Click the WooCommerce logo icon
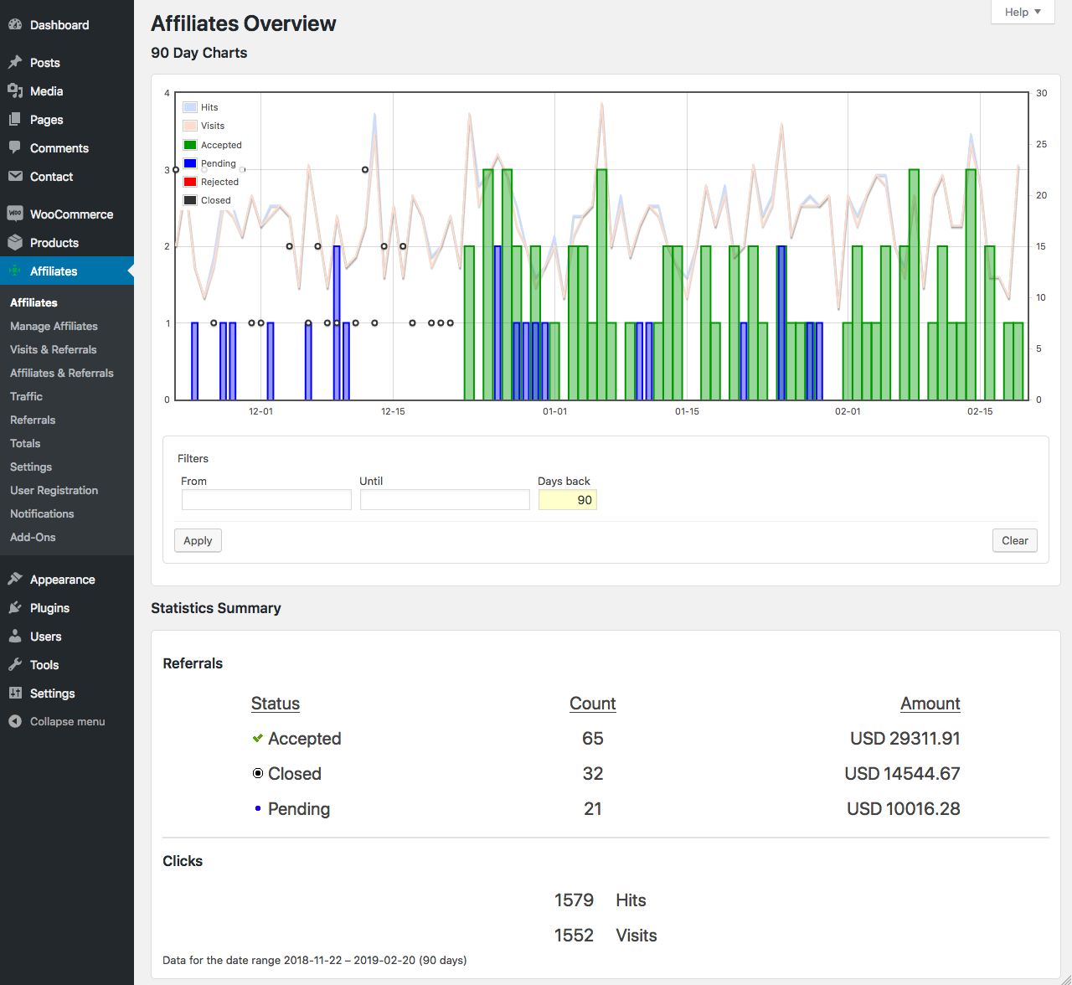 (x=15, y=214)
